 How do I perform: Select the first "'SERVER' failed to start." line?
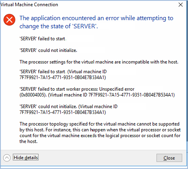click(x=43, y=39)
